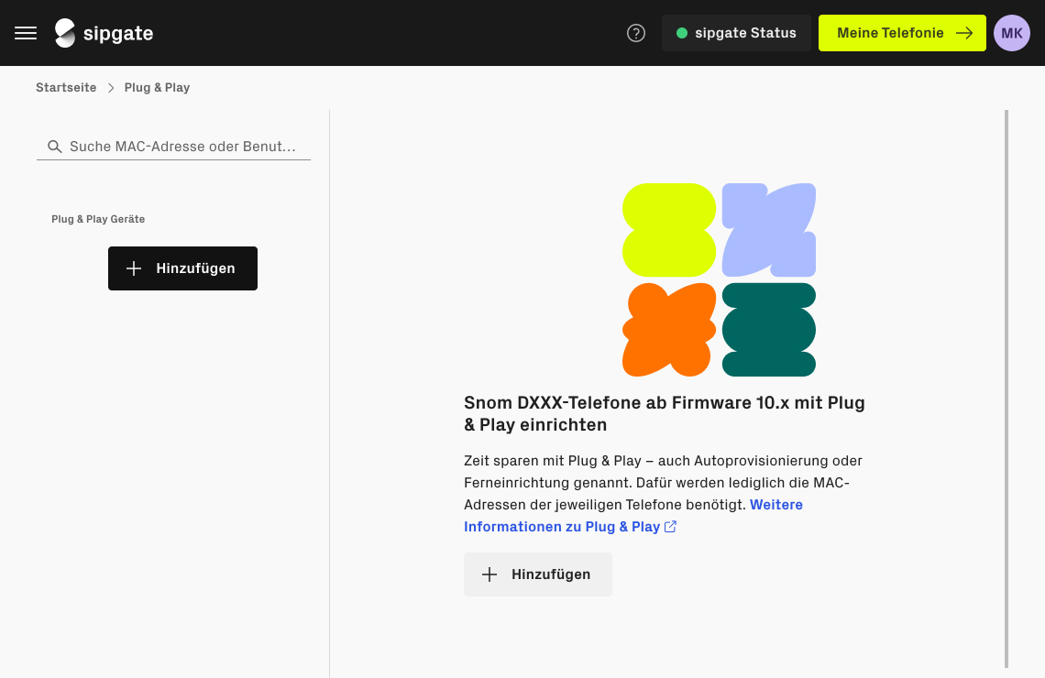Open Weitere Informationen zu Plug & Play link
This screenshot has height=678, width=1045.
point(561,527)
